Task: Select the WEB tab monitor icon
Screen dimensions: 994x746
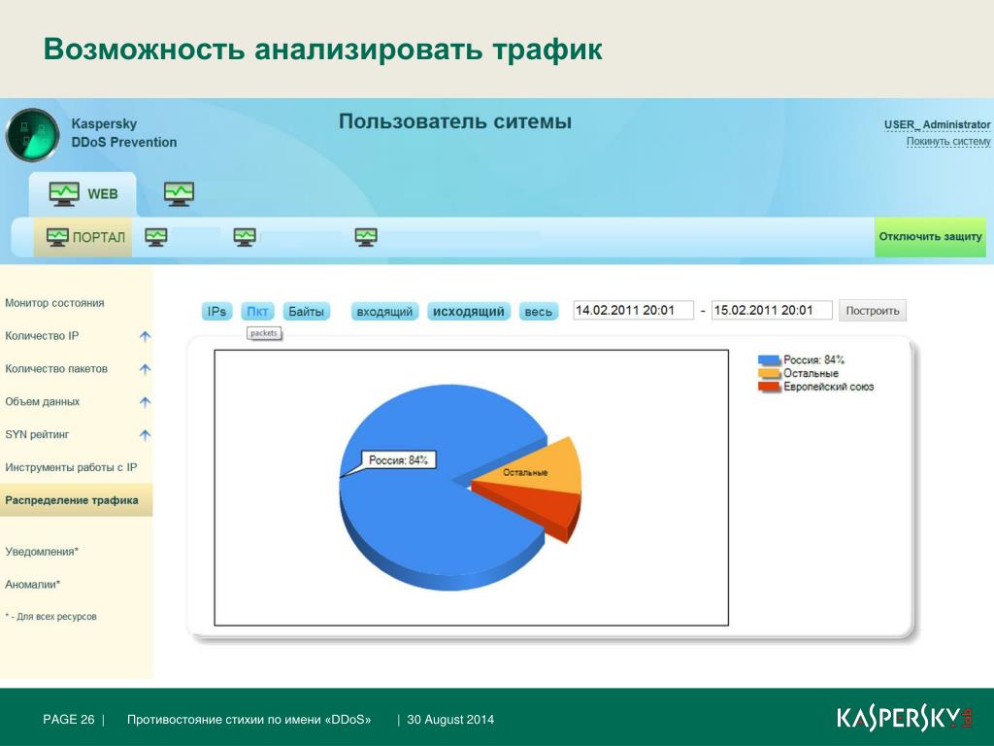Action: (x=65, y=193)
